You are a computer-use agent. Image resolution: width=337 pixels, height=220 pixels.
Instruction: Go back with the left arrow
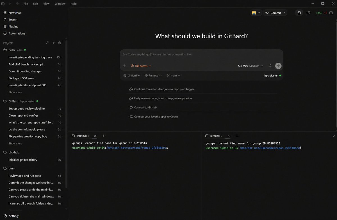click(x=10, y=4)
